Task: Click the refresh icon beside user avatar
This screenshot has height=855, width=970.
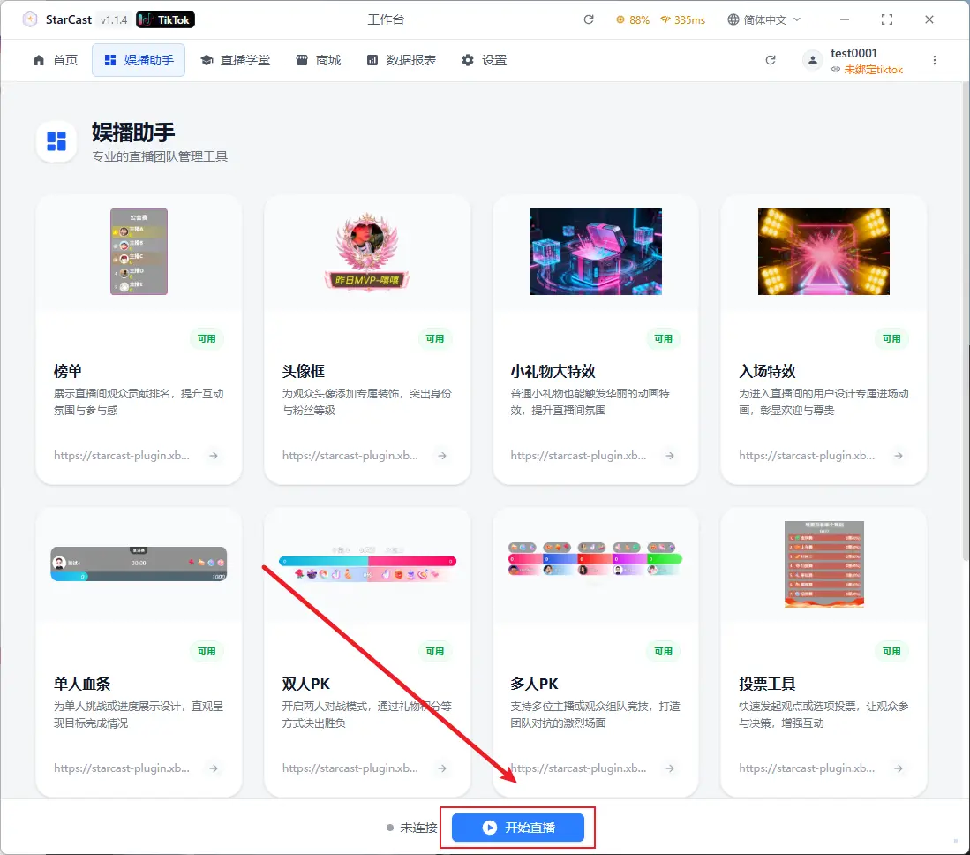Action: click(771, 60)
